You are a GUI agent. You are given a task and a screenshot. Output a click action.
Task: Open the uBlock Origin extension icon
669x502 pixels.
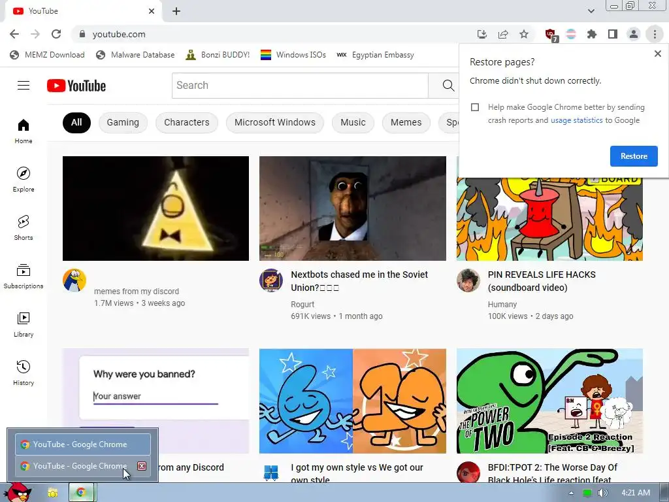pyautogui.click(x=551, y=35)
